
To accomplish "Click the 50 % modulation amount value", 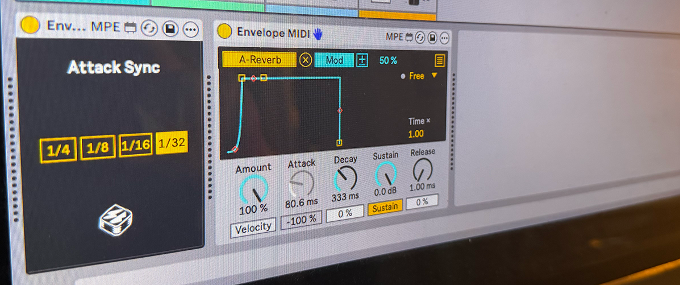I will point(388,61).
